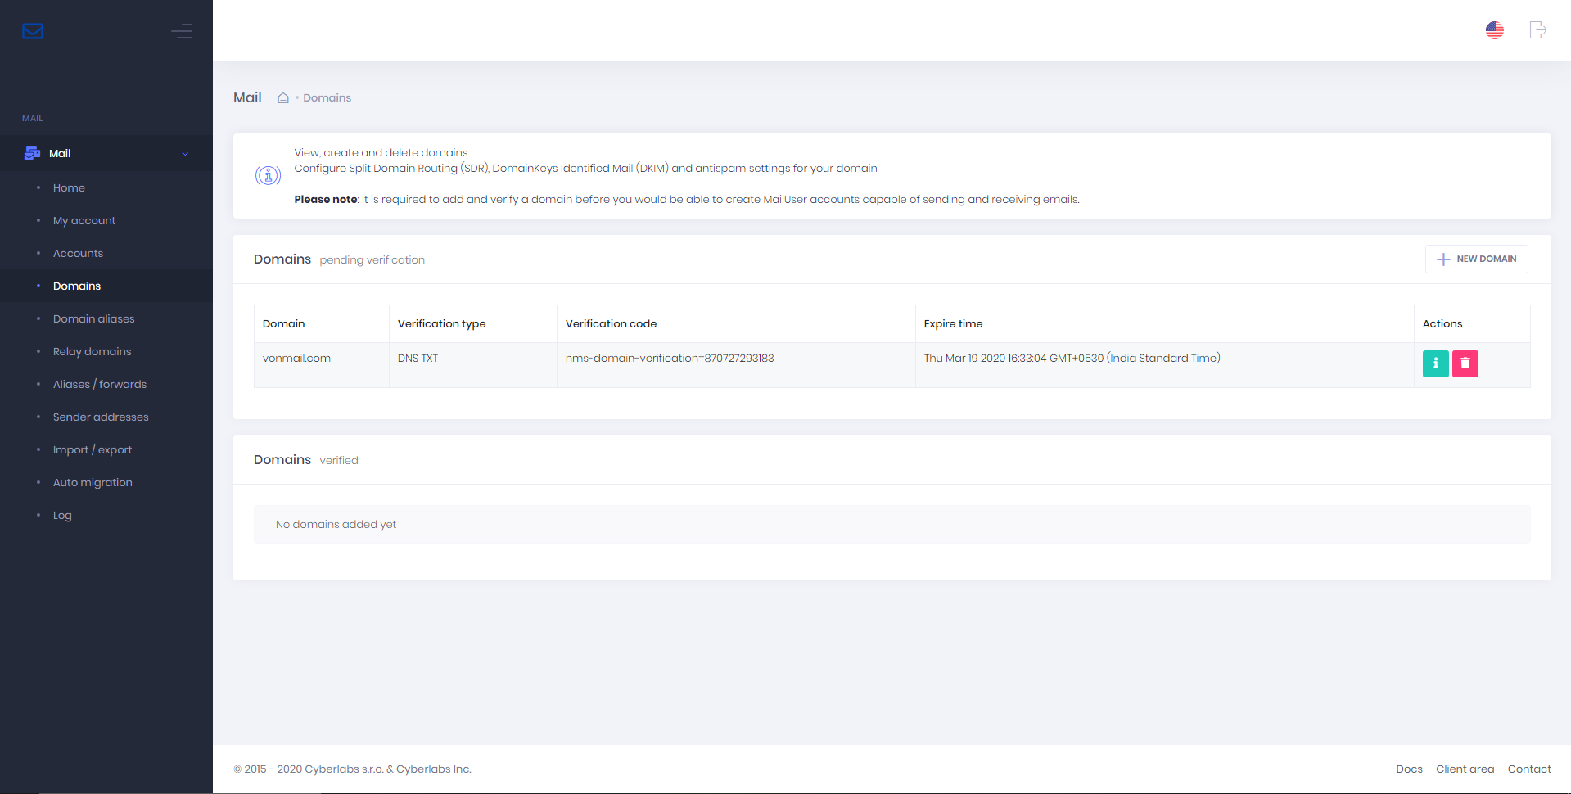Click the Mail page title
The width and height of the screenshot is (1571, 794).
247,97
